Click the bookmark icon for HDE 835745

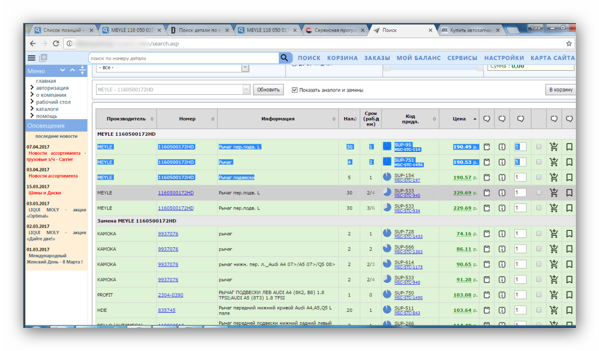tap(569, 310)
